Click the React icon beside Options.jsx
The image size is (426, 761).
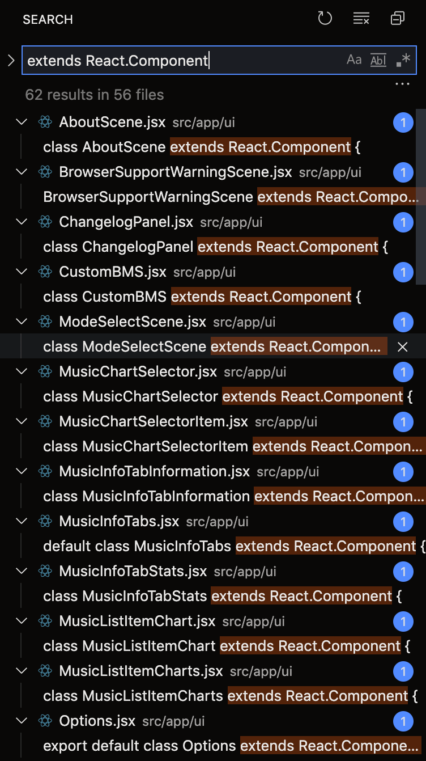click(45, 721)
